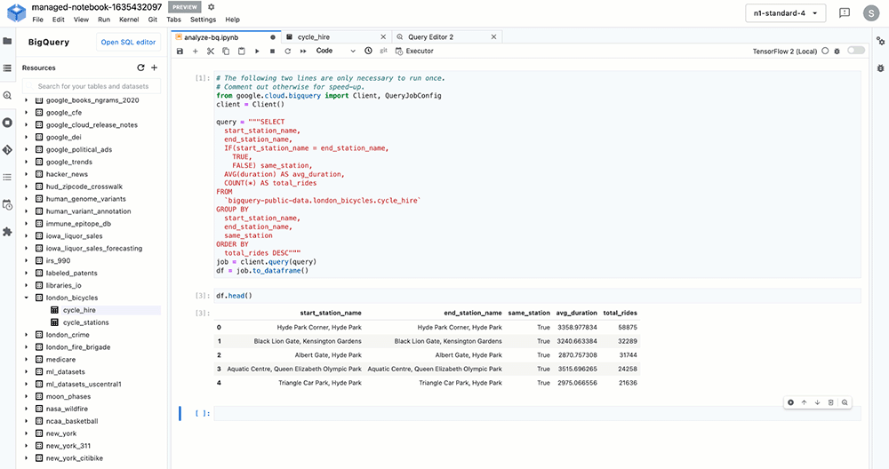This screenshot has height=469, width=889.
Task: Collapse the london_bicycles dataset
Action: point(26,298)
